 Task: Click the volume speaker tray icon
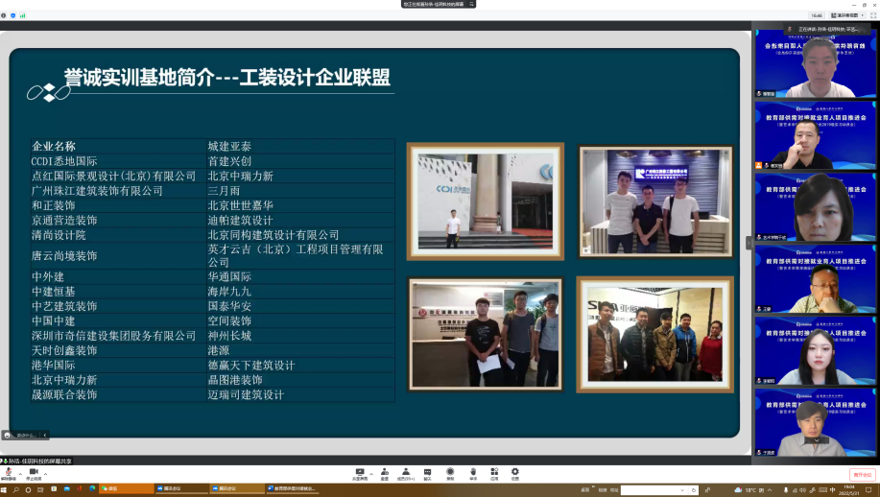pyautogui.click(x=803, y=490)
